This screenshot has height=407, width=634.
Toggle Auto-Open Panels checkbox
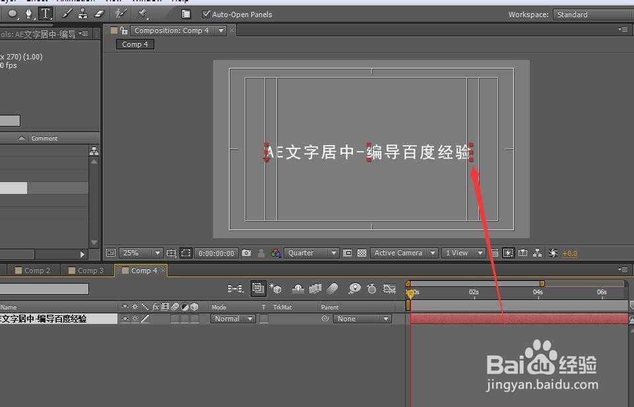[206, 15]
